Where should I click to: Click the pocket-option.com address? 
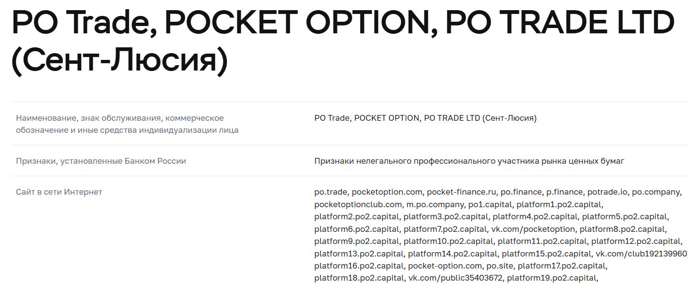pyautogui.click(x=445, y=266)
